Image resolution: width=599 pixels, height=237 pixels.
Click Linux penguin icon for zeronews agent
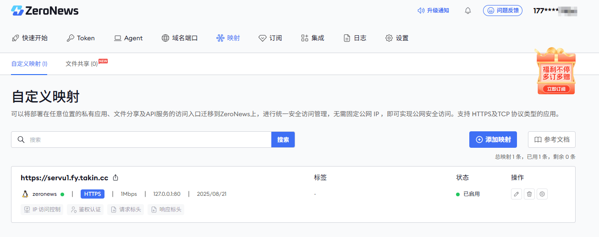pos(25,194)
